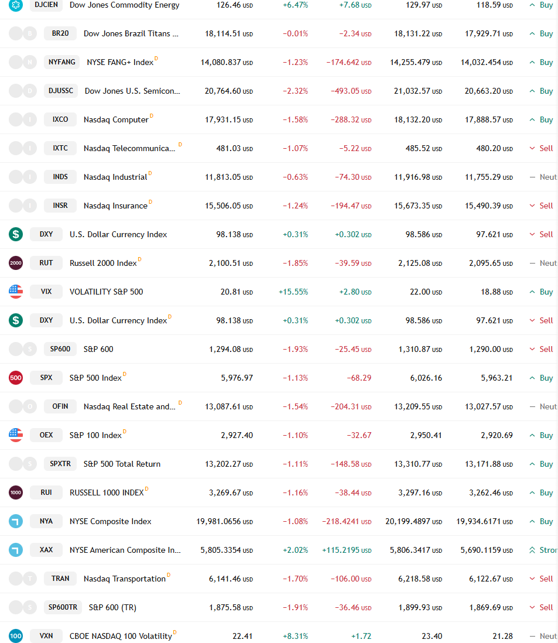The height and width of the screenshot is (643, 558).
Task: Click the NYSE logo icon beside XAX
Action: (x=16, y=550)
